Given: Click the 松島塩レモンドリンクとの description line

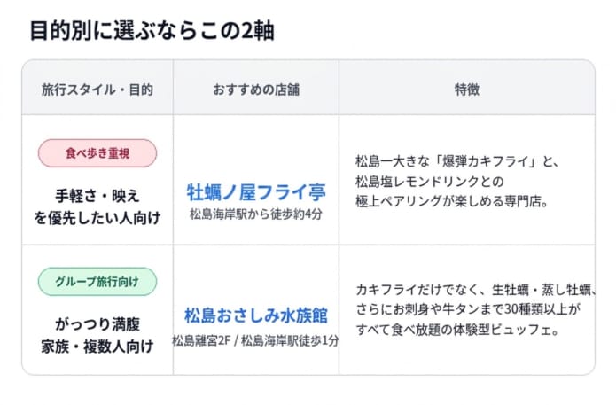Looking at the screenshot, I should coord(430,181).
